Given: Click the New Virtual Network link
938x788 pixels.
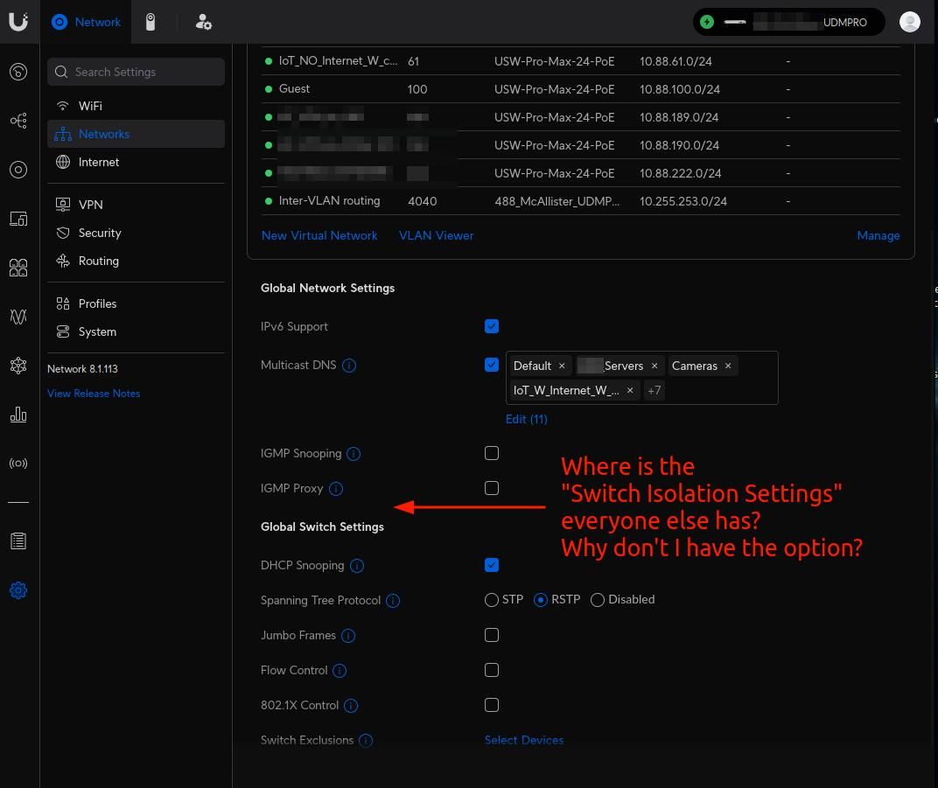Looking at the screenshot, I should click(319, 235).
